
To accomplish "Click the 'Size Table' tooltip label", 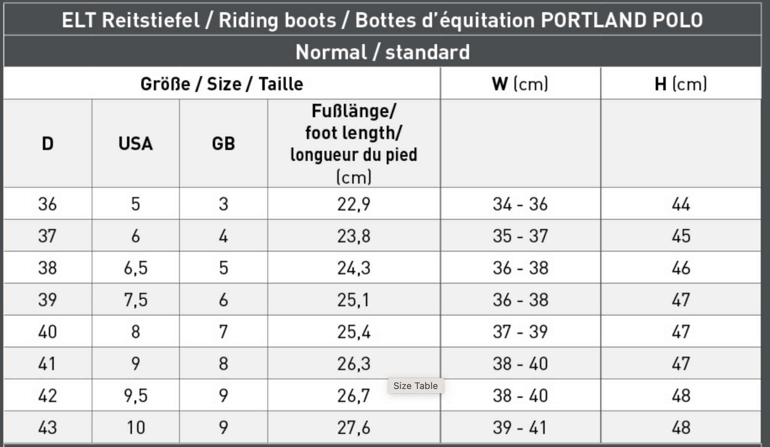I will pos(415,386).
